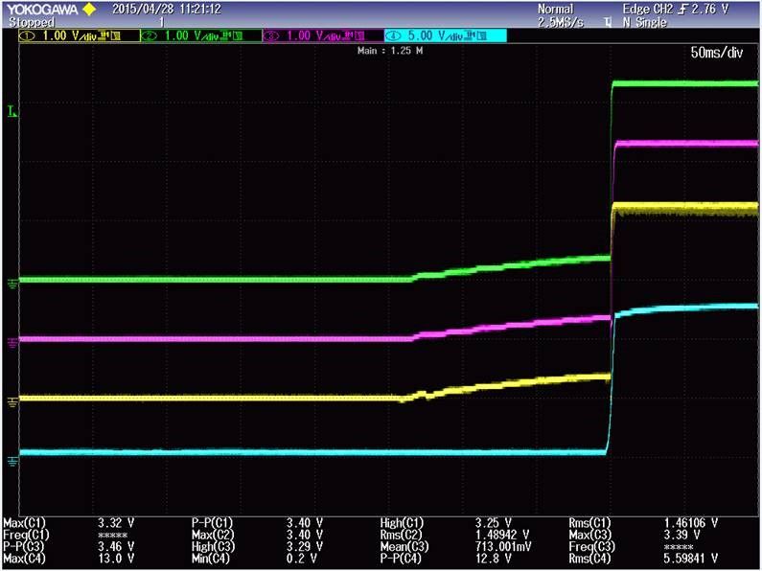
Task: Click the Main : 1.25 M record length
Action: (x=390, y=51)
